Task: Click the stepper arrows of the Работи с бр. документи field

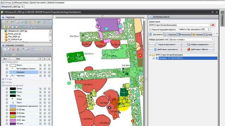Action: 208,29
